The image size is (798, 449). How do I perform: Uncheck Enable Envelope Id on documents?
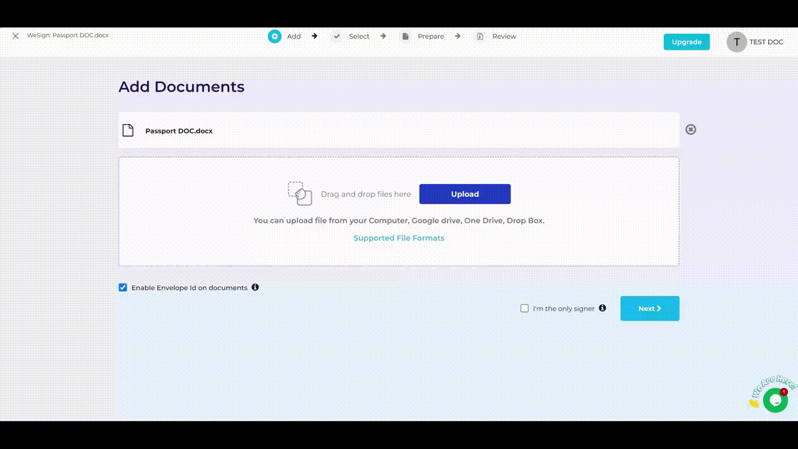[x=123, y=287]
